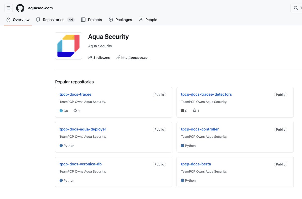Click the Packages box icon
The height and width of the screenshot is (199, 302).
tap(111, 19)
